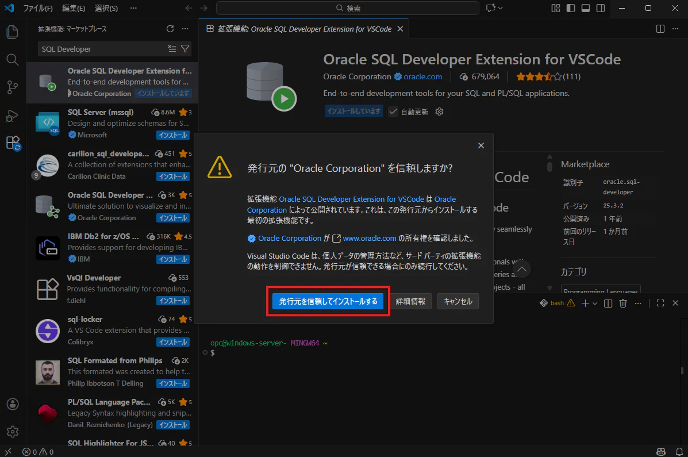Open the Explorer view in activity bar
Viewport: 688px width, 457px height.
pos(12,32)
